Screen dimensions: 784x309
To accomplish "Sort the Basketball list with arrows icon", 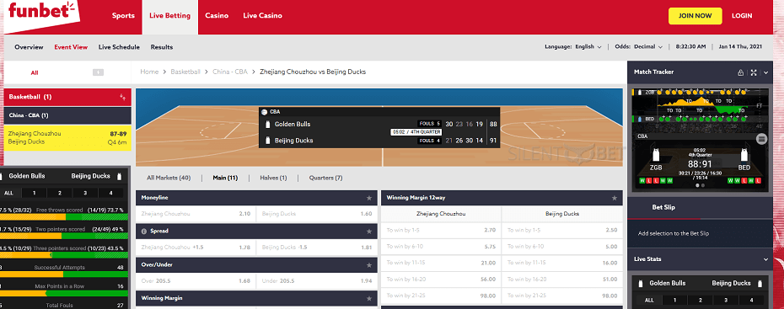I will coord(122,97).
